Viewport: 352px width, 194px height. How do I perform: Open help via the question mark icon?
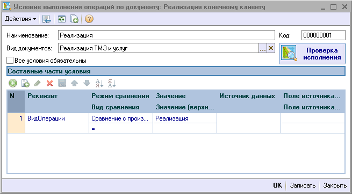coord(89,19)
